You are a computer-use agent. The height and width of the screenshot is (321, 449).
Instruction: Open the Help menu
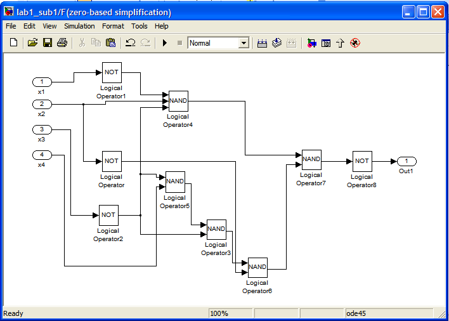point(162,26)
